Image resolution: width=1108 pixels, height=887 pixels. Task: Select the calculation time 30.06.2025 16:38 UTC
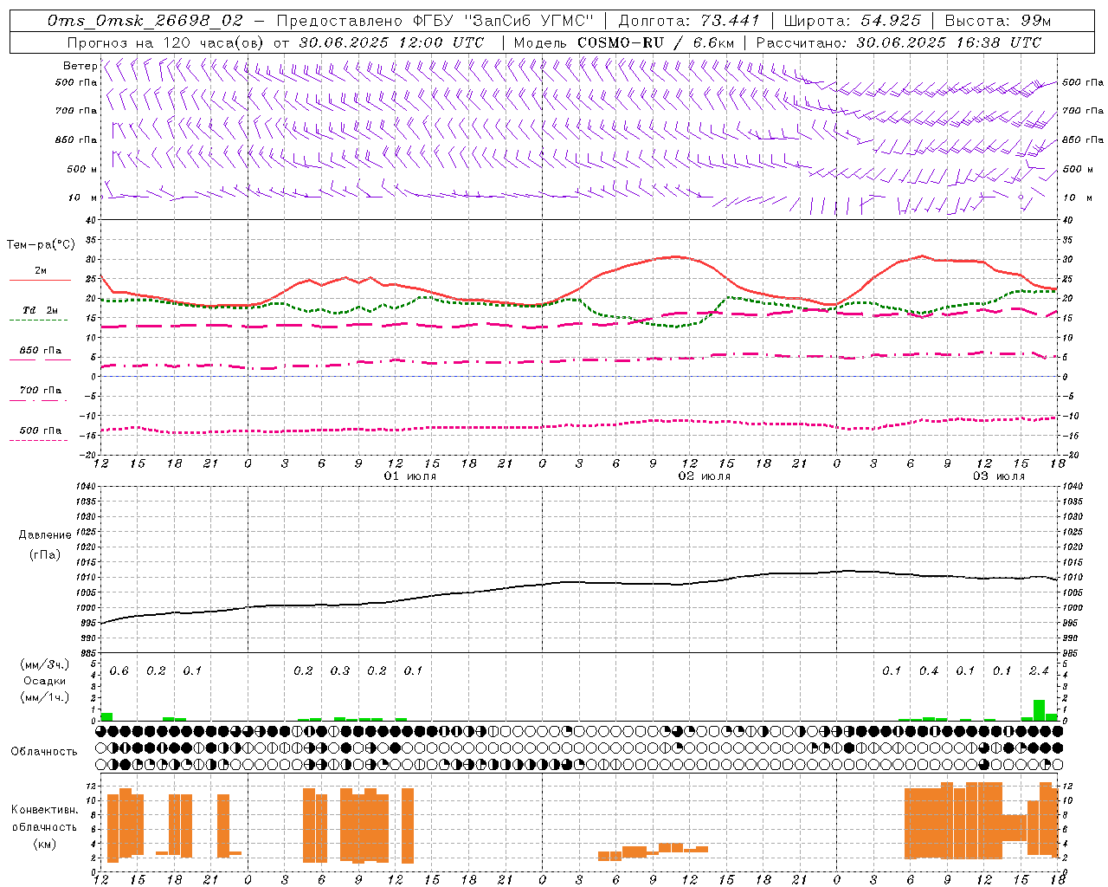pyautogui.click(x=949, y=42)
